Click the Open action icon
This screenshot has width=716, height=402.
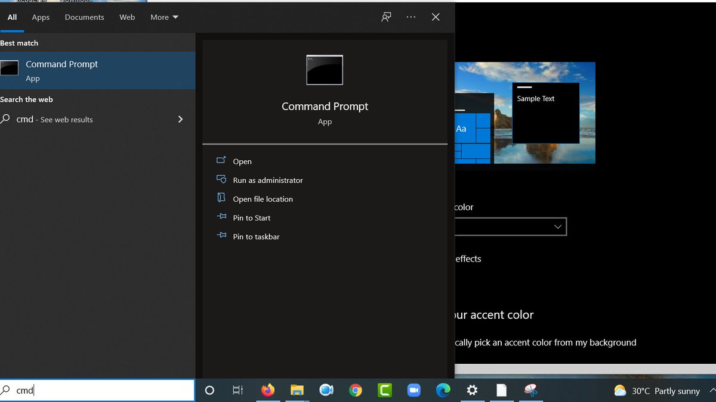tap(221, 160)
